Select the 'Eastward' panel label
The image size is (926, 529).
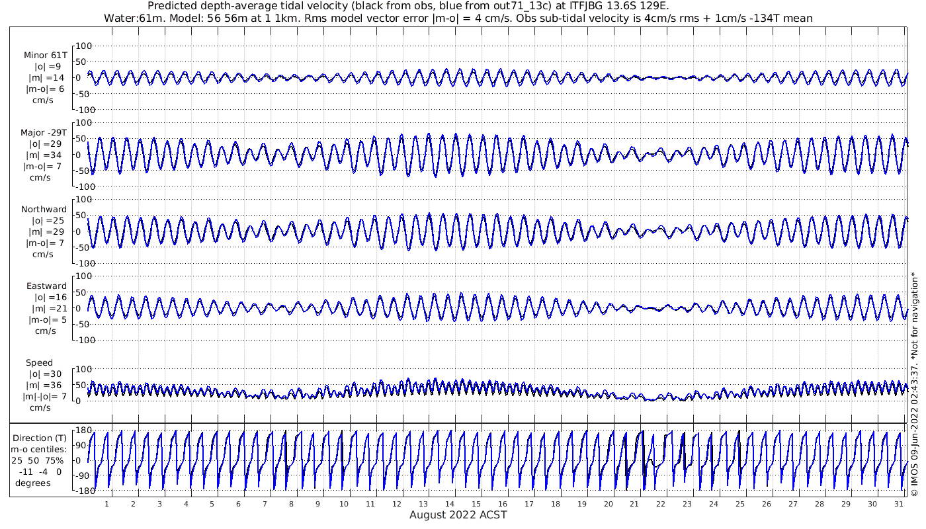[x=46, y=286]
